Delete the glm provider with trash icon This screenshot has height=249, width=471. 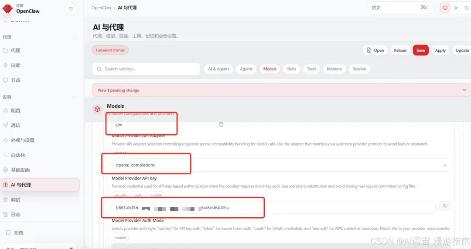point(222,124)
